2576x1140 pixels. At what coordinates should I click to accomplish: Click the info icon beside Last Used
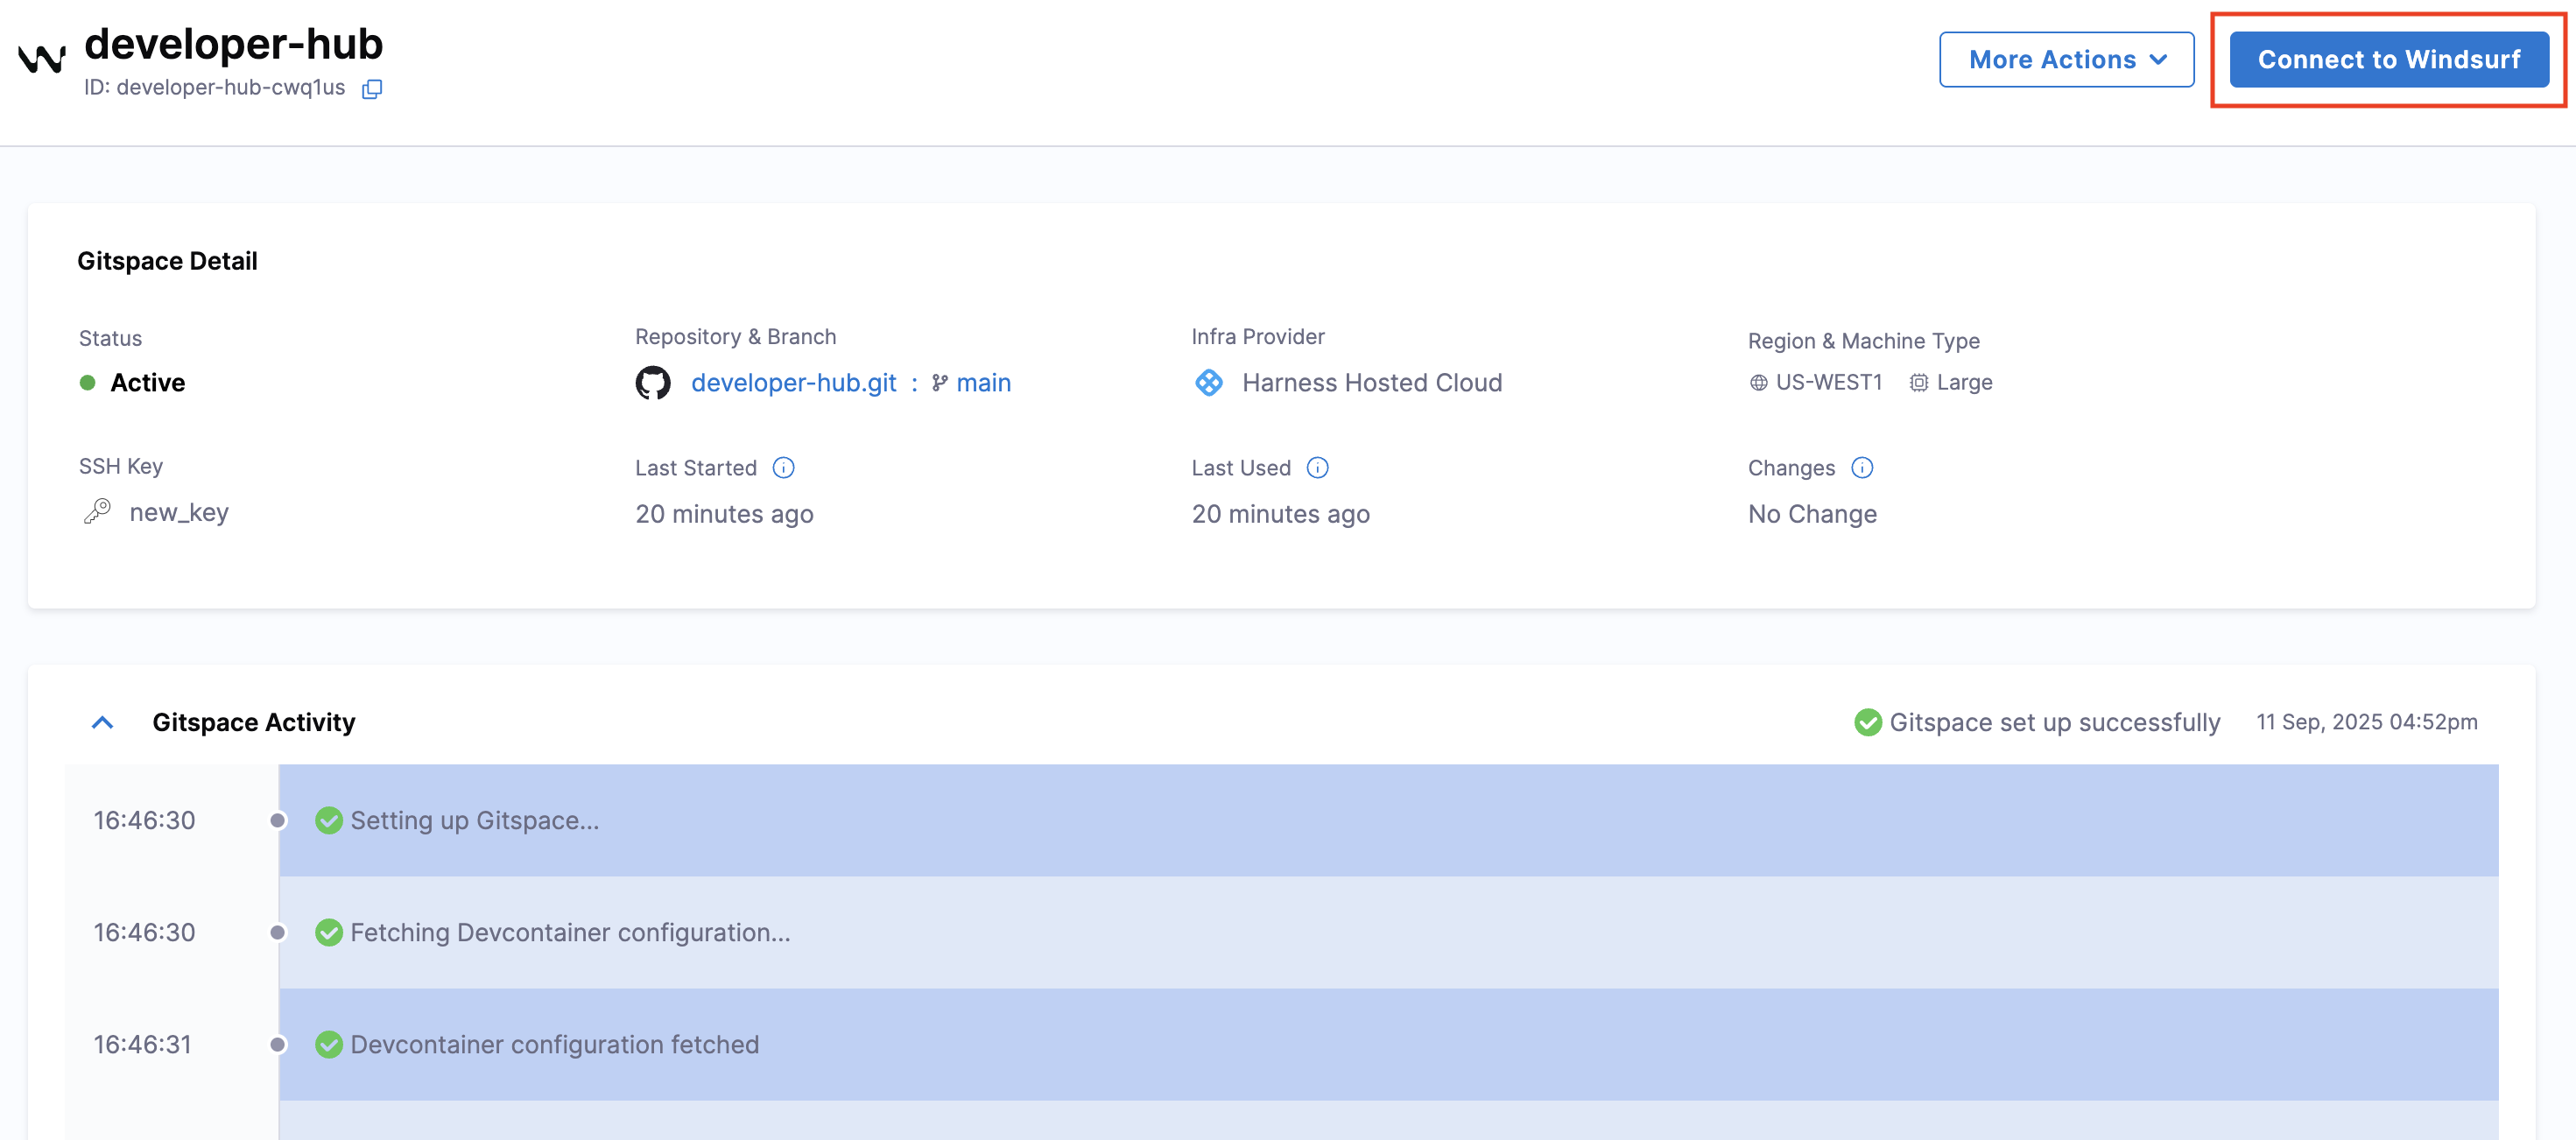1318,468
